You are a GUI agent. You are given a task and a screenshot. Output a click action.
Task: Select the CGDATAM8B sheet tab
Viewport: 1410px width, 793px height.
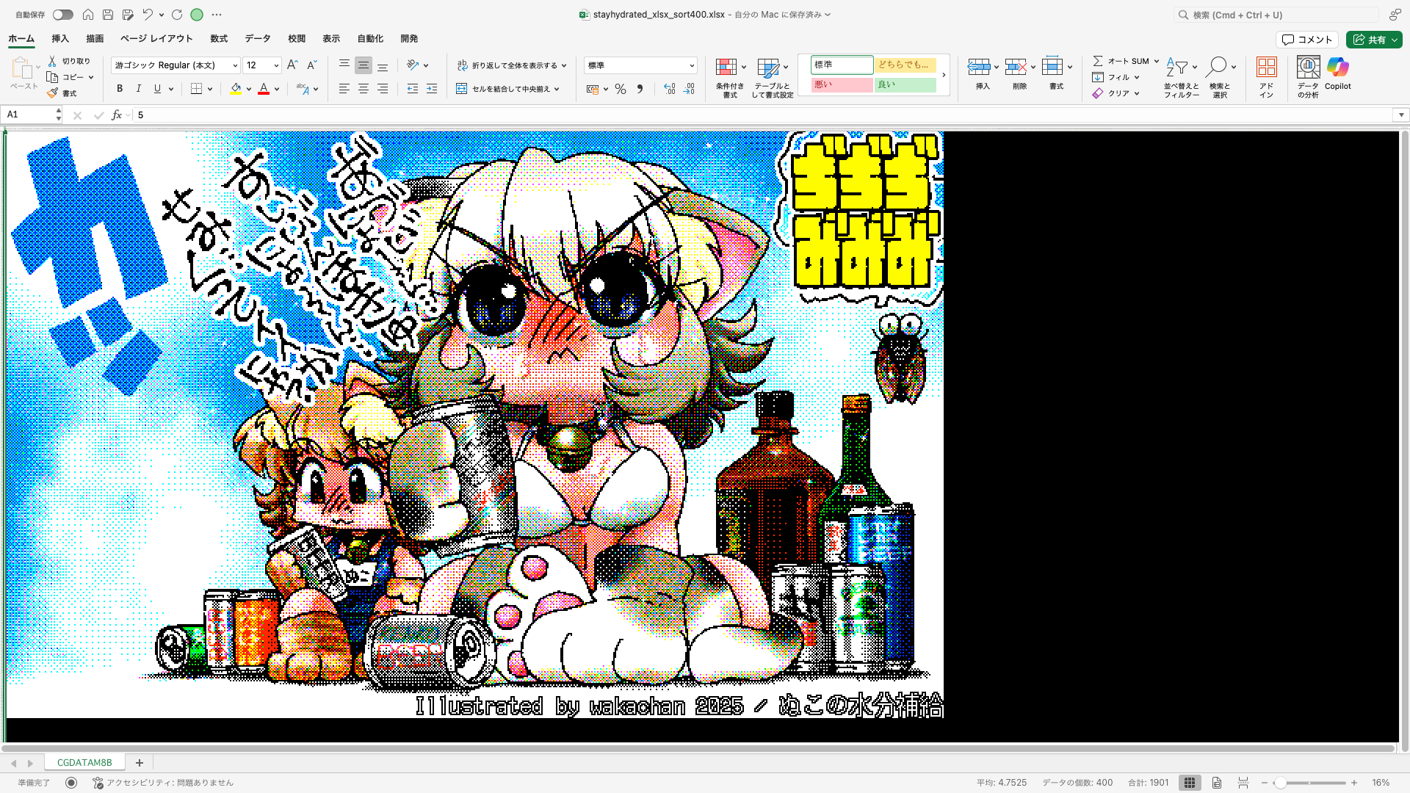click(84, 763)
